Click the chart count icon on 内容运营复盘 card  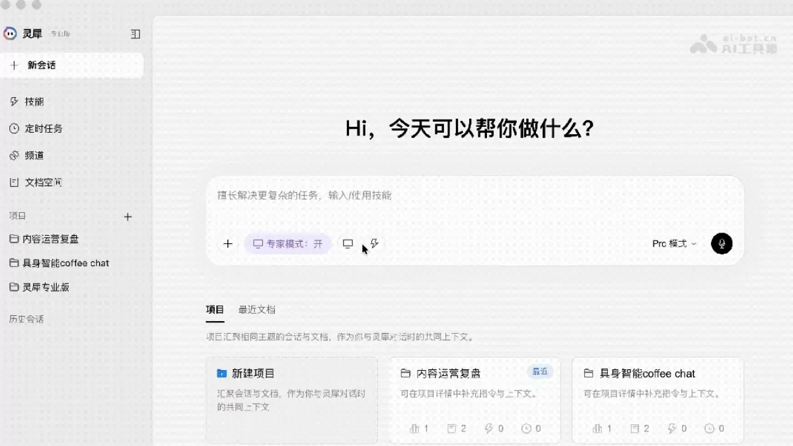point(414,429)
